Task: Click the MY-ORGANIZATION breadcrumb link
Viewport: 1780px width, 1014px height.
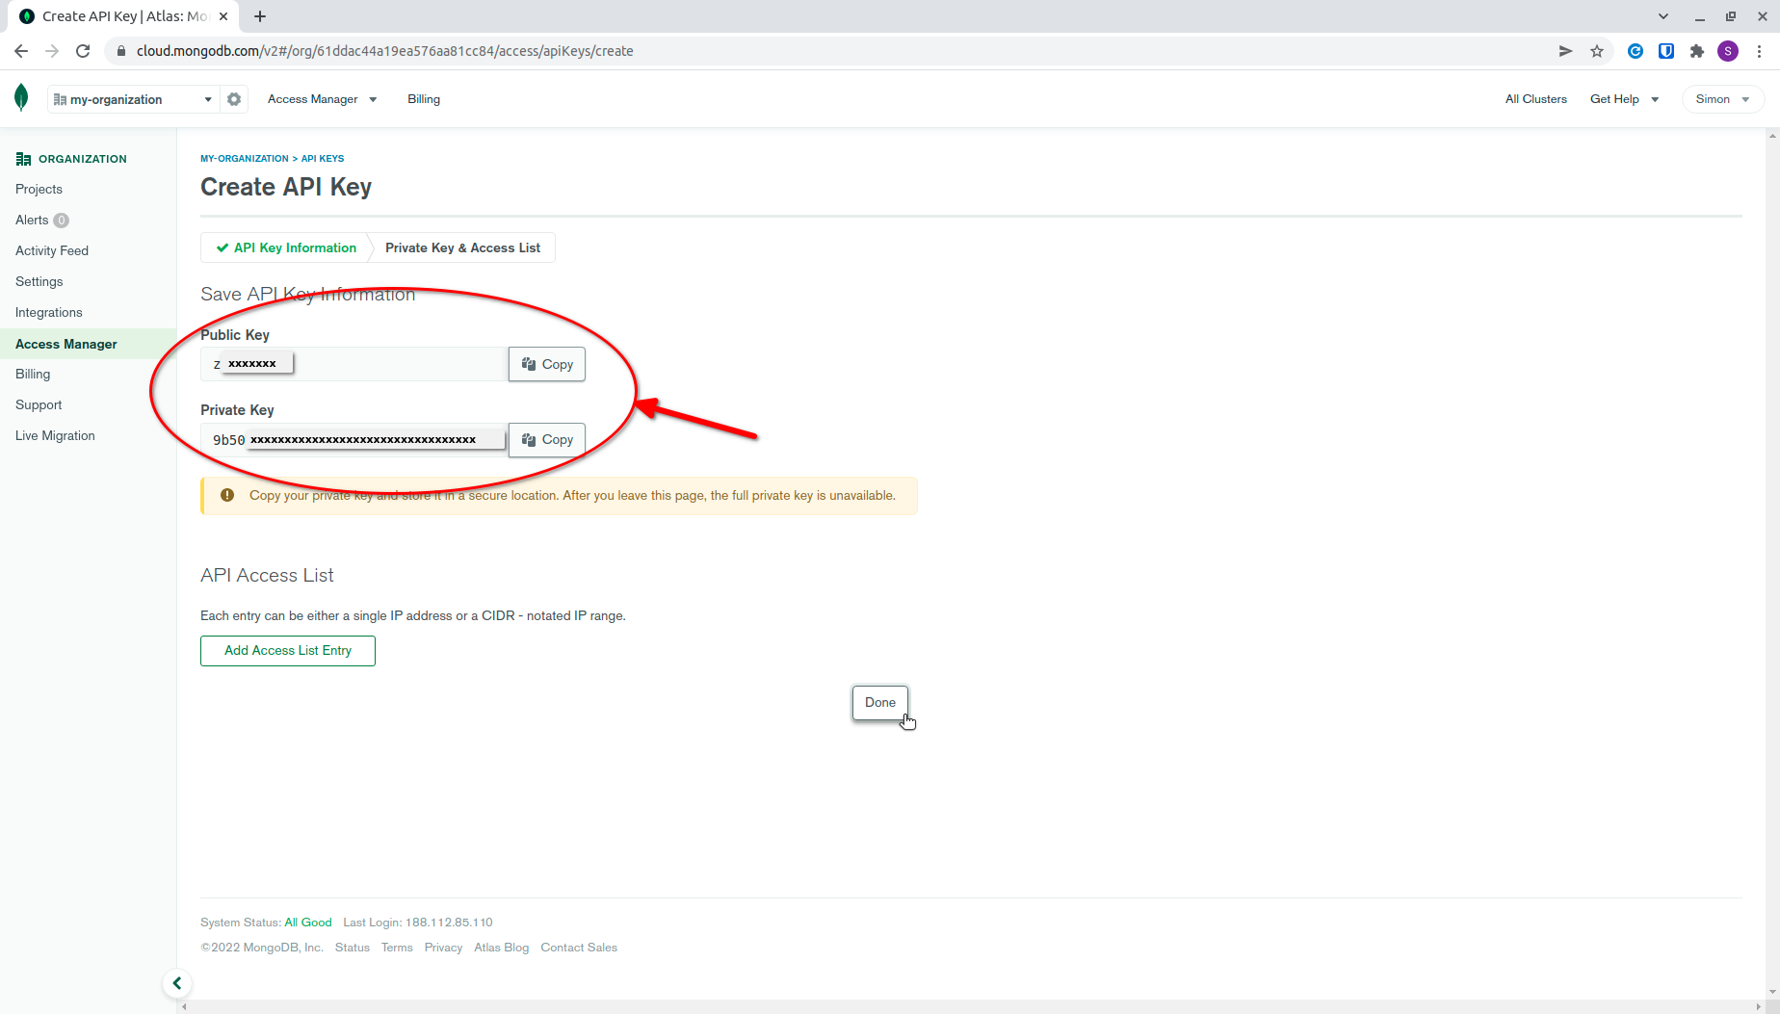Action: [x=245, y=158]
